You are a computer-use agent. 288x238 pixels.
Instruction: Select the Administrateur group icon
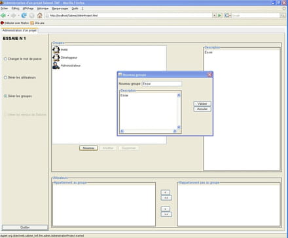[56, 66]
